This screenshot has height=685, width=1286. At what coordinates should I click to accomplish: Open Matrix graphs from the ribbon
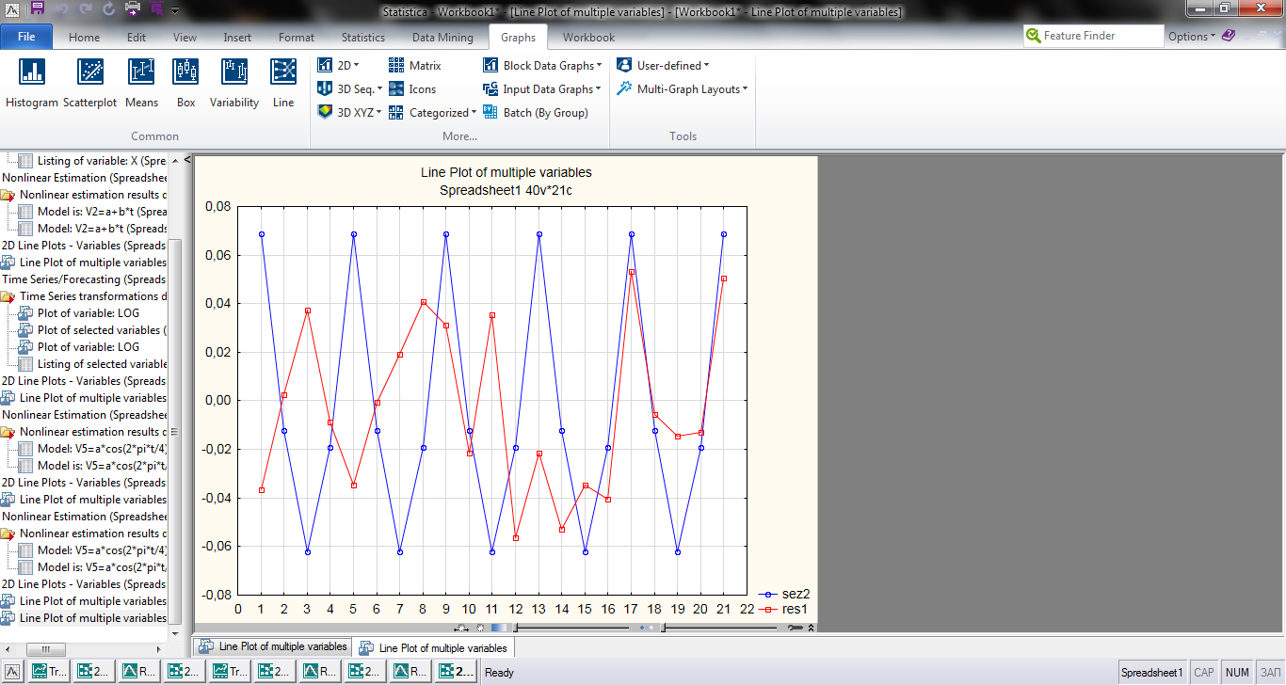click(x=415, y=66)
